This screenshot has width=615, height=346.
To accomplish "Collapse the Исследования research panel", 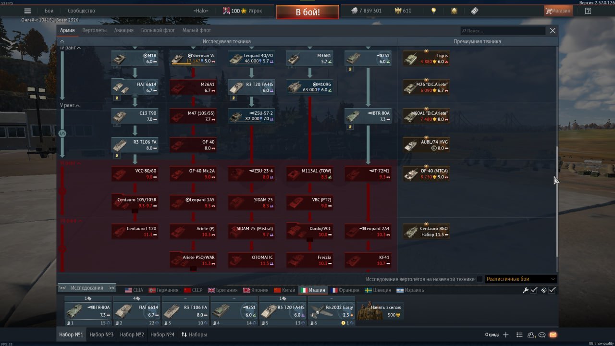I will [87, 288].
